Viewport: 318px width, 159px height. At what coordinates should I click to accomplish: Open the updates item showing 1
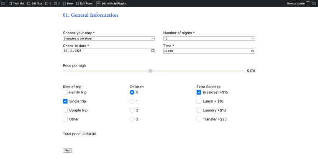[x=48, y=3]
